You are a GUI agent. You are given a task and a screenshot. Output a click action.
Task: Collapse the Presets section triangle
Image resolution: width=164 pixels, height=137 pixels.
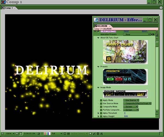coord(98,67)
